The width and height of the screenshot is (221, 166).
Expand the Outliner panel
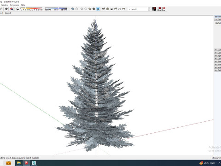(218, 70)
